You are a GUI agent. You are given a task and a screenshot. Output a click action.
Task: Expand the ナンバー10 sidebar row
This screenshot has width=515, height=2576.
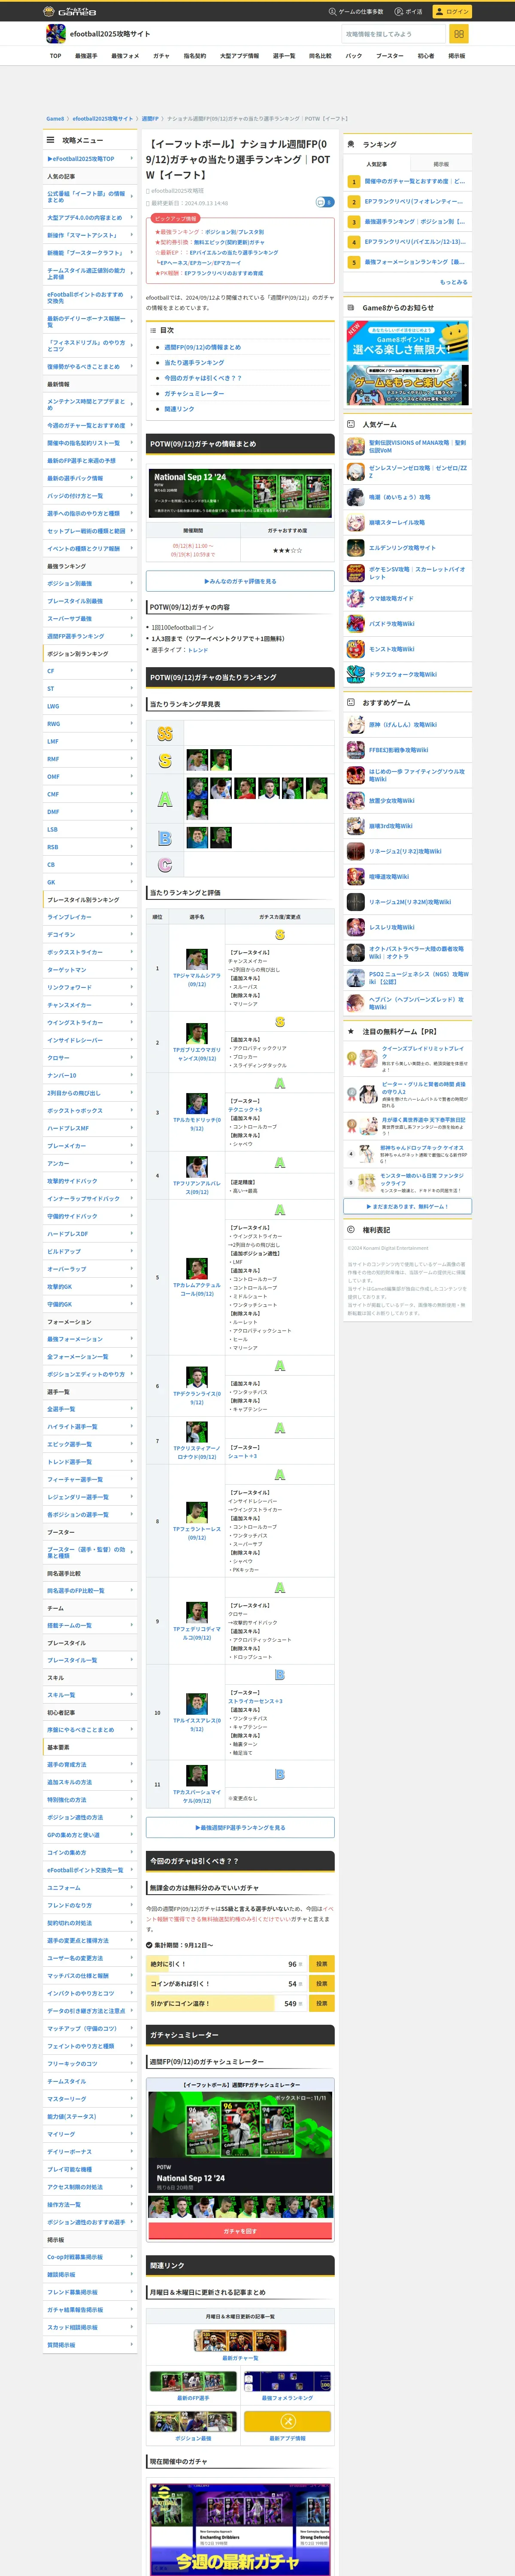pyautogui.click(x=90, y=1075)
